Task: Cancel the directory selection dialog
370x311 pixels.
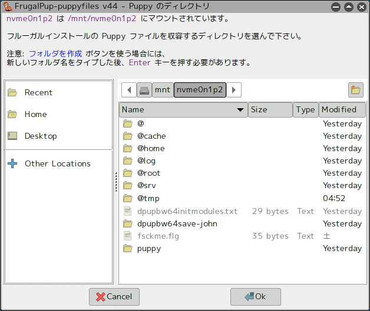Action: point(114,297)
